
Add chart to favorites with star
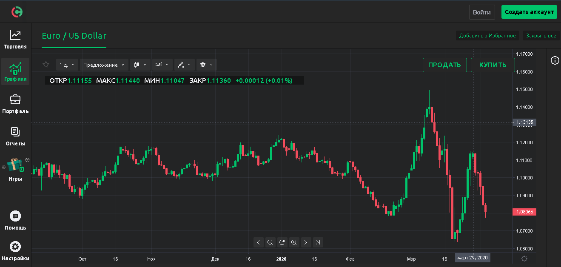coord(46,65)
